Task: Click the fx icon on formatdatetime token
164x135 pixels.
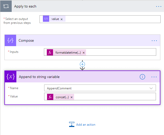Action: pyautogui.click(x=50, y=52)
